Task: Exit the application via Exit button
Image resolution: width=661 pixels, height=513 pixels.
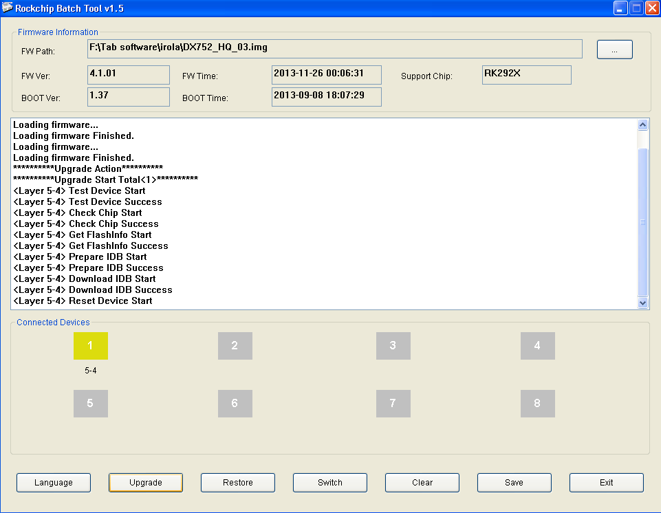Action: (607, 483)
